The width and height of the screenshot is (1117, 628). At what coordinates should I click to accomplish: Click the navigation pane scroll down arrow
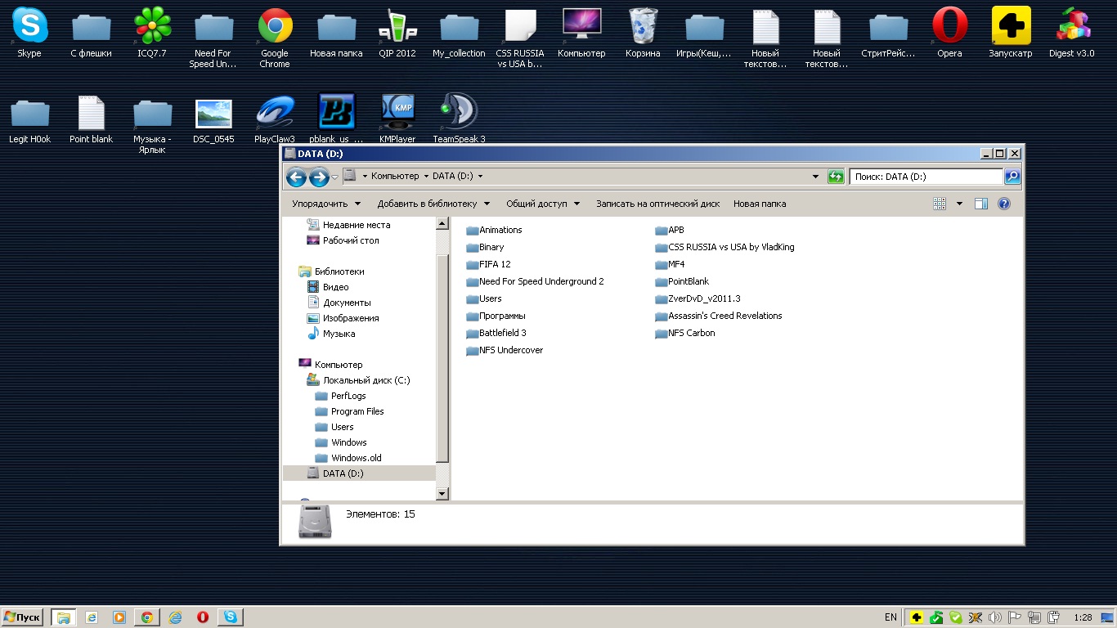pos(442,493)
